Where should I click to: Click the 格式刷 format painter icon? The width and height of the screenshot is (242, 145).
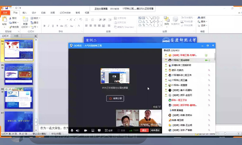pos(14,27)
